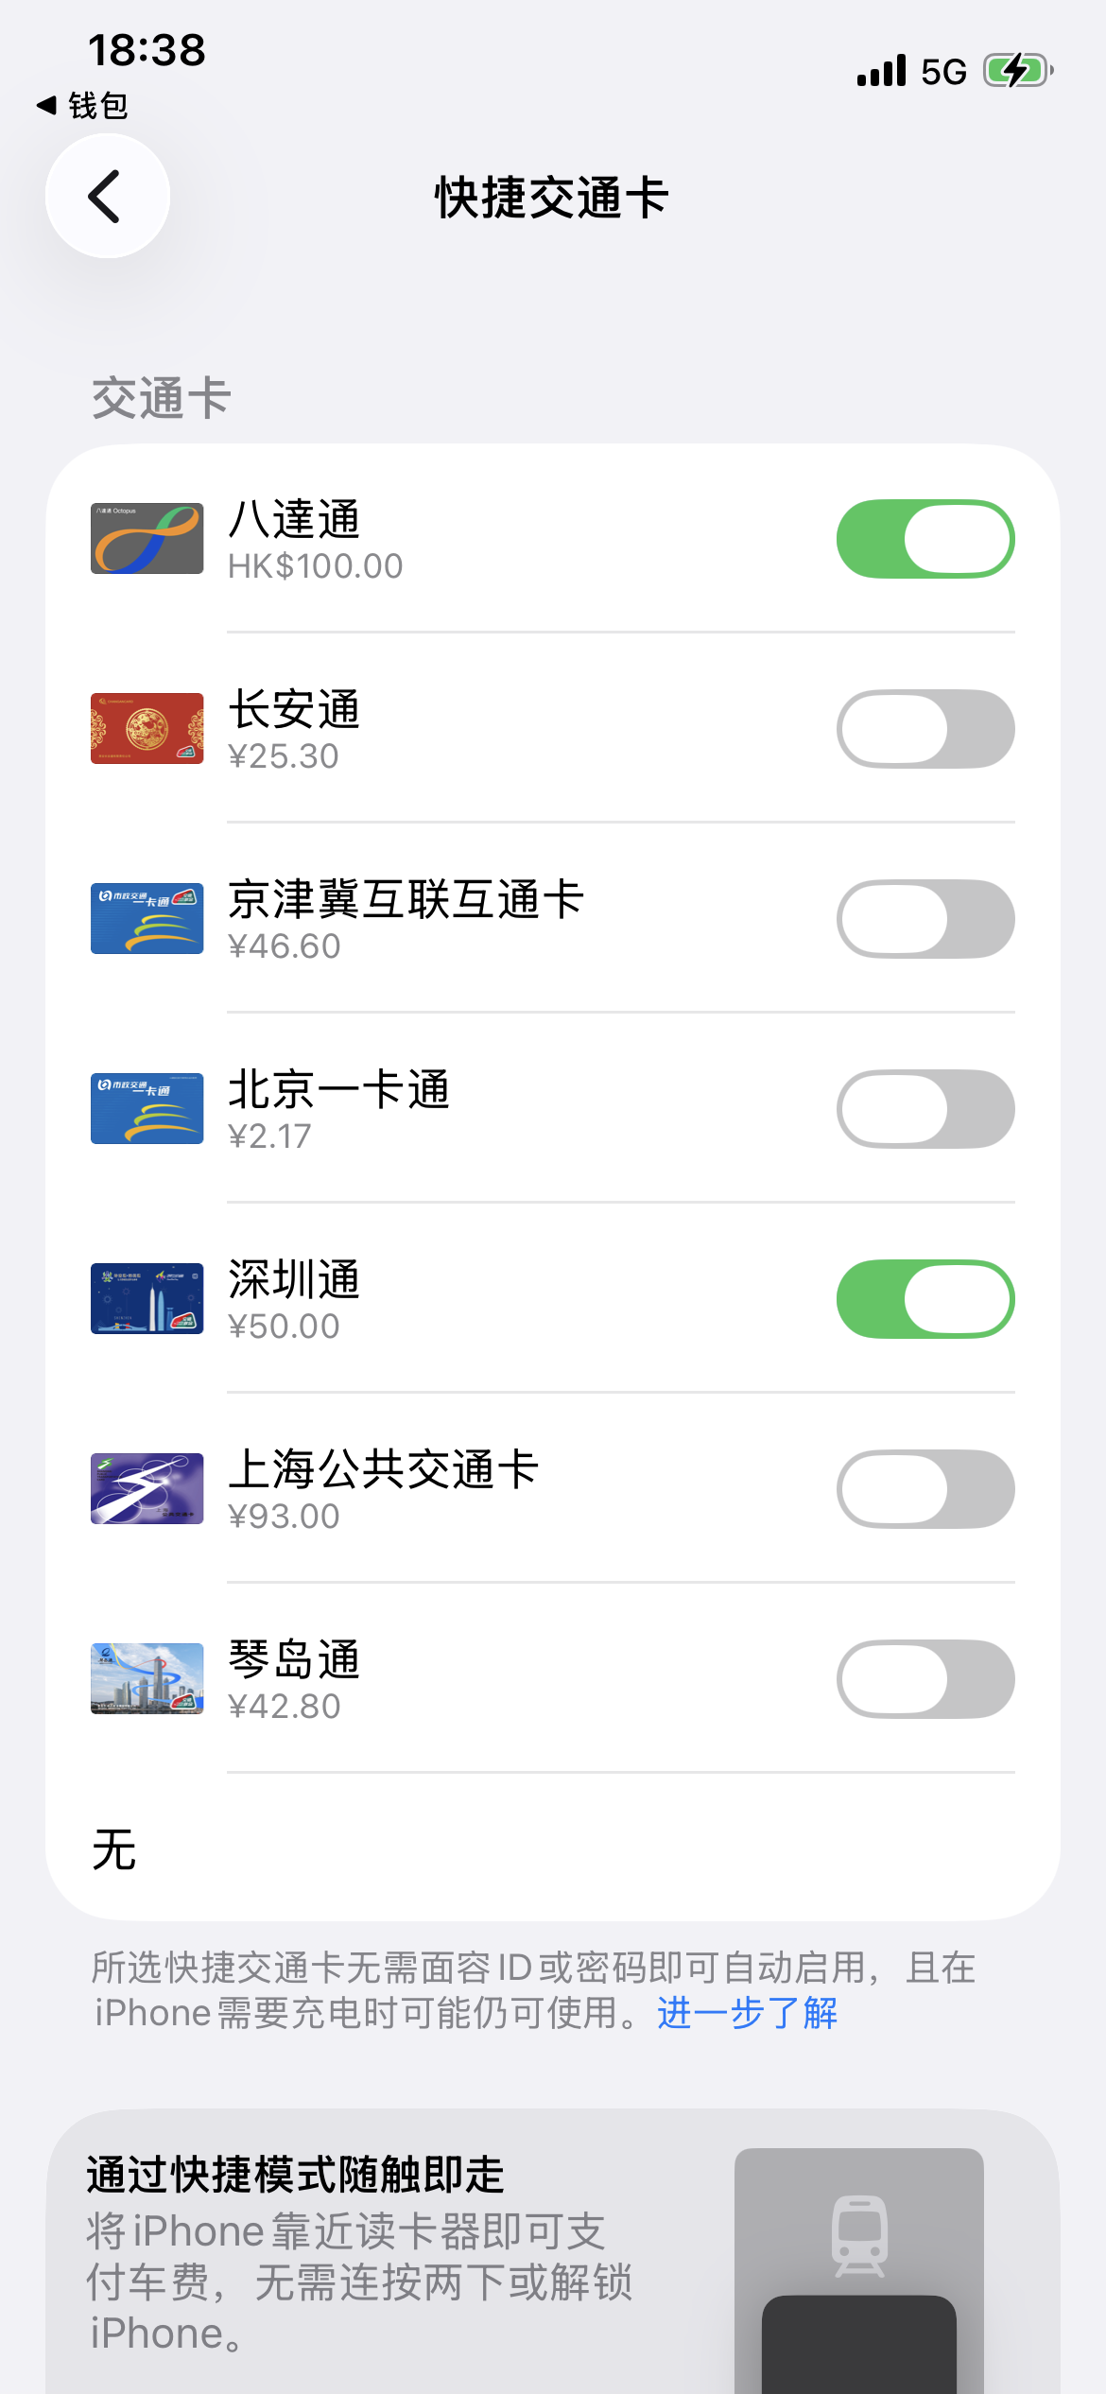Tap the back chevron button
The height and width of the screenshot is (2394, 1106).
[x=107, y=197]
